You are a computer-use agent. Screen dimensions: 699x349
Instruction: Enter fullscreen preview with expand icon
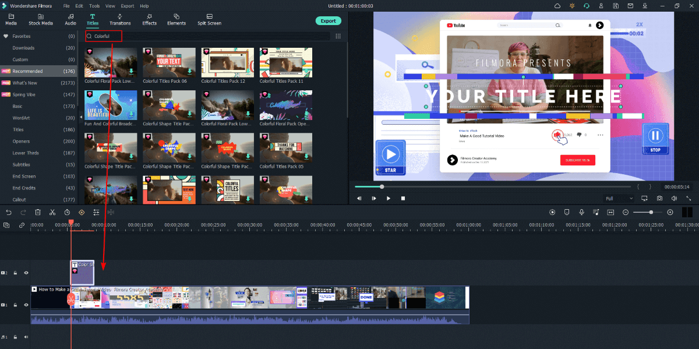[689, 198]
